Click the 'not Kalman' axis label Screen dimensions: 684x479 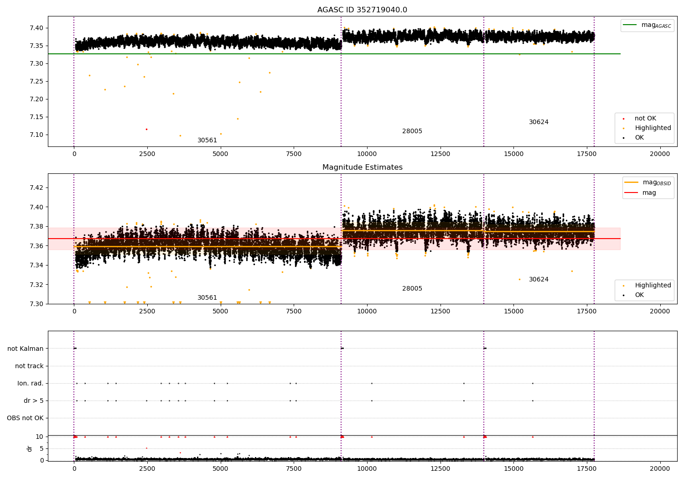point(26,349)
